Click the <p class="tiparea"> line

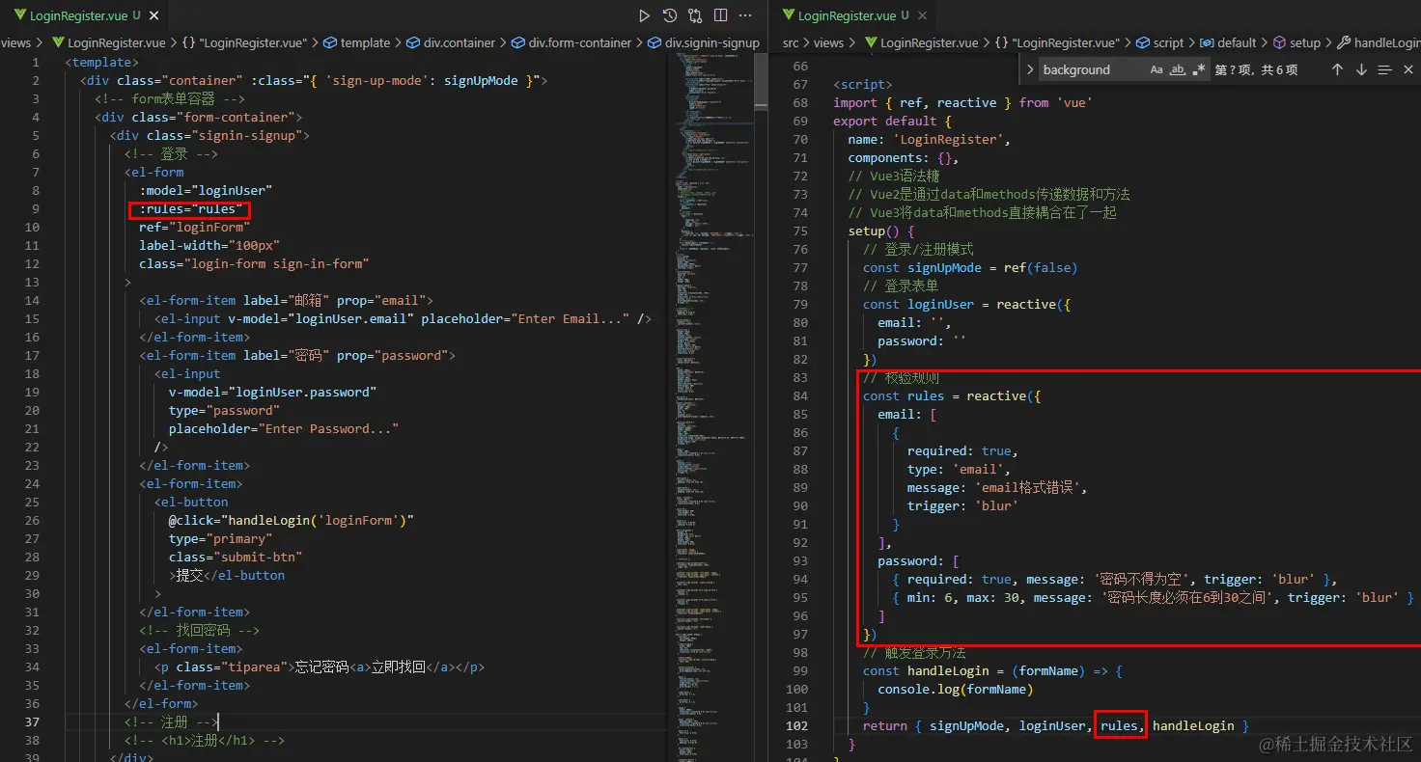[319, 667]
